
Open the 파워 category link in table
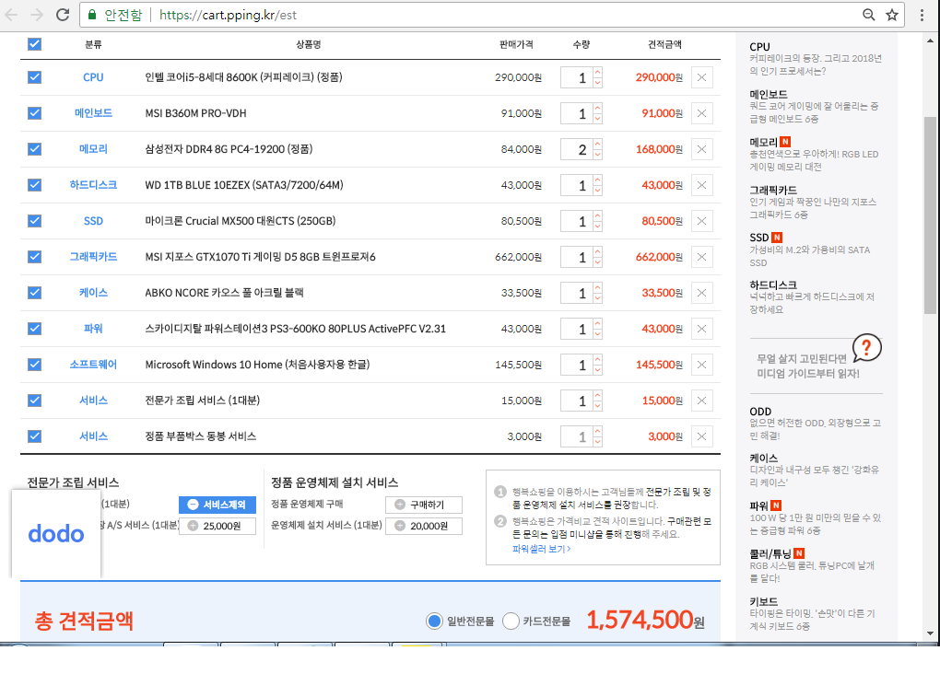click(93, 329)
